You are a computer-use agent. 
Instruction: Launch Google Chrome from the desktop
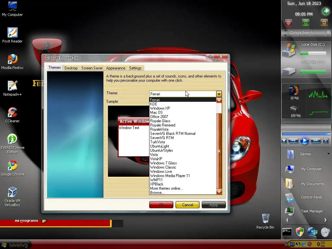pos(12,168)
